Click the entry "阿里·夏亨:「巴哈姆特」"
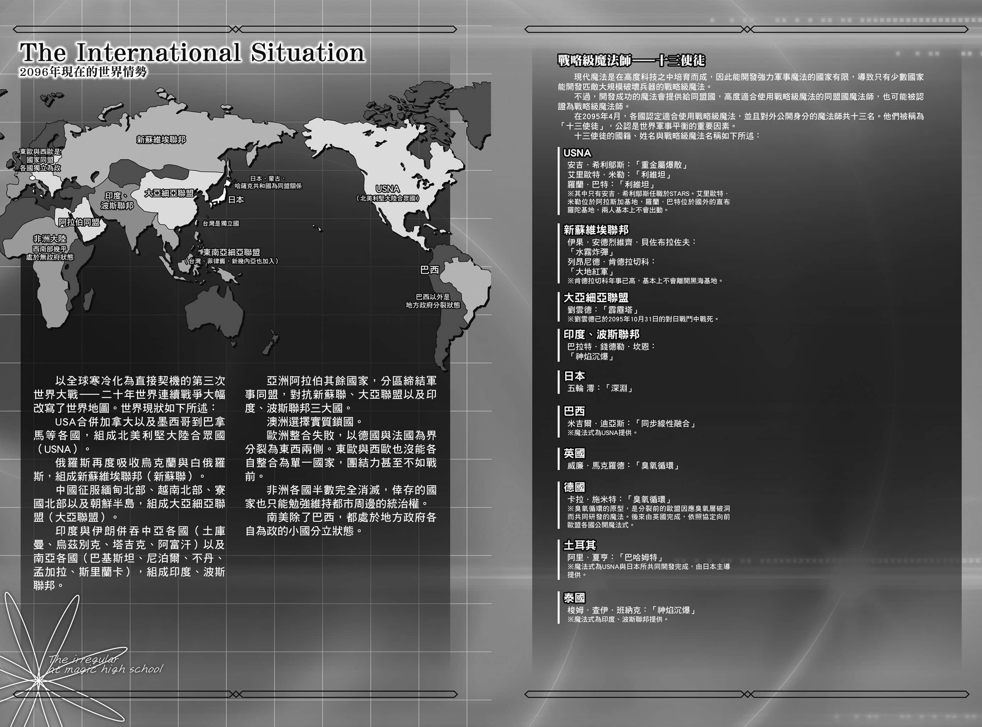Image resolution: width=982 pixels, height=727 pixels. click(616, 558)
